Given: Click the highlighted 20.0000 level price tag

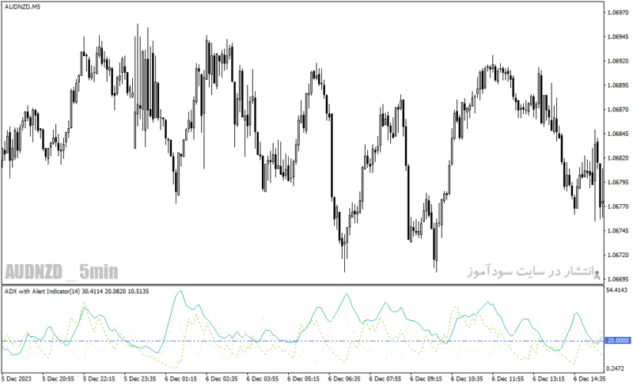Looking at the screenshot, I should [618, 341].
